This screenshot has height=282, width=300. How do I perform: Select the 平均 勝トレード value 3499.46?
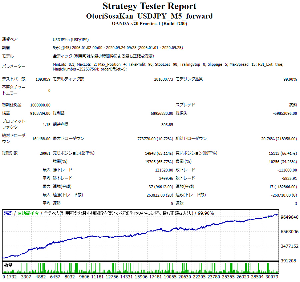[166, 178]
